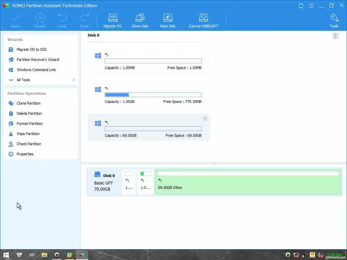This screenshot has width=347, height=260.
Task: Click the Clone Partition icon
Action: (11, 103)
